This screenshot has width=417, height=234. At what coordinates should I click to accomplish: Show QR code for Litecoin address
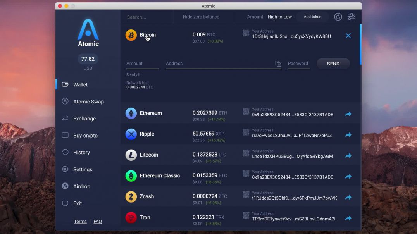click(x=246, y=153)
